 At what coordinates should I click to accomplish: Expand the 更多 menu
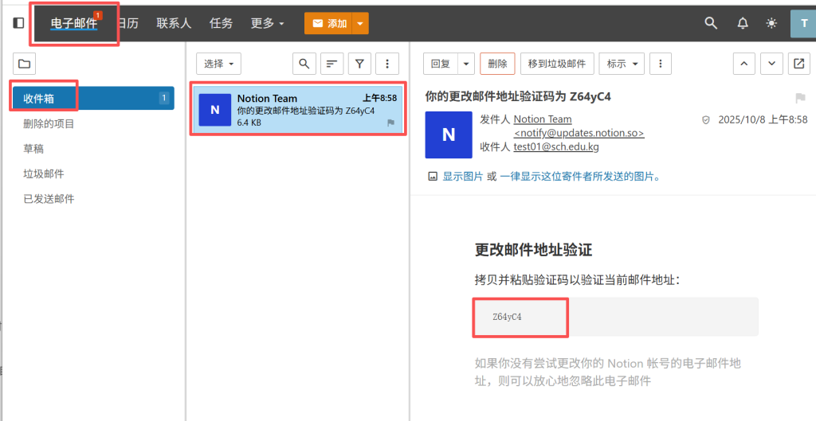[x=267, y=23]
